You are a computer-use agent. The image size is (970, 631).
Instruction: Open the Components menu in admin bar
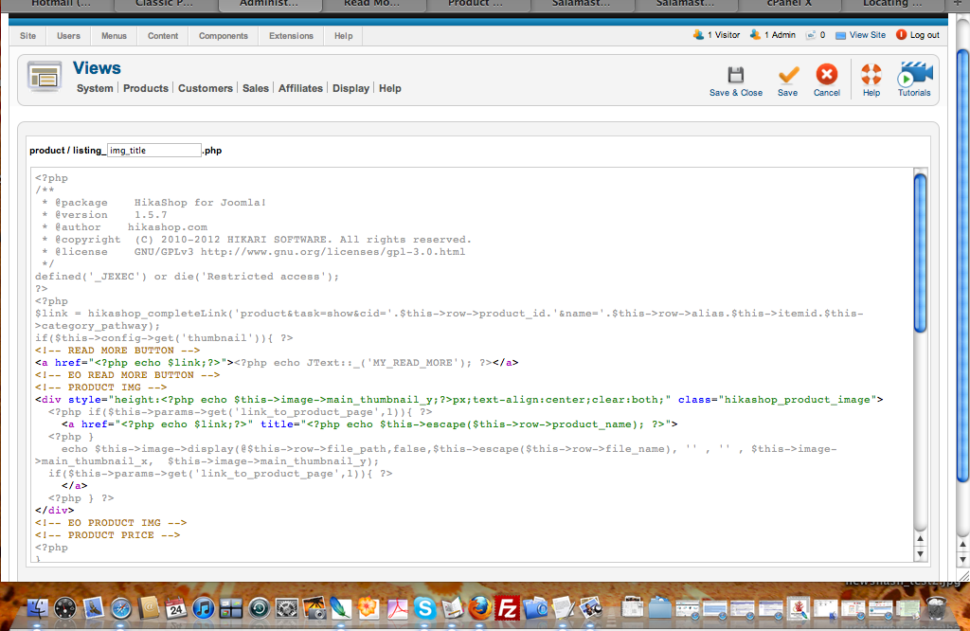pos(224,36)
